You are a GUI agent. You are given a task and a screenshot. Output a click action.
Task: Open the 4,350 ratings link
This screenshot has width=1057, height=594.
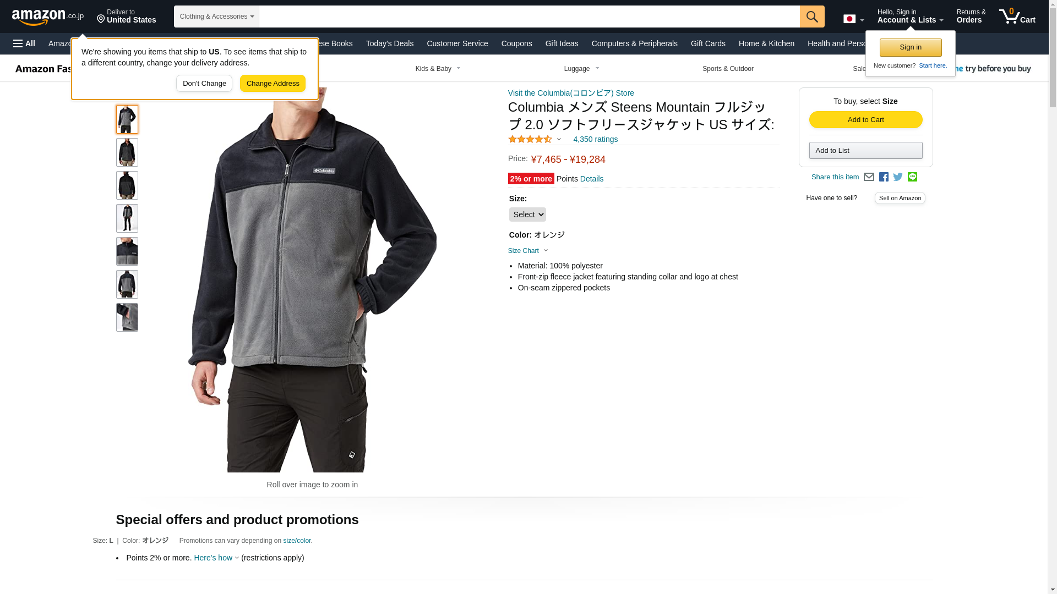pos(595,139)
